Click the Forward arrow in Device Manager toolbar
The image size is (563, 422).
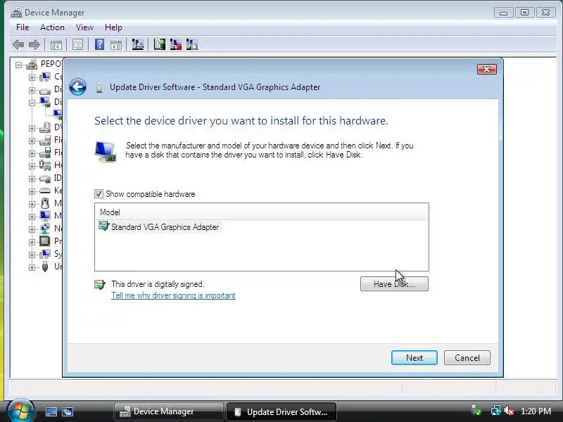point(34,45)
